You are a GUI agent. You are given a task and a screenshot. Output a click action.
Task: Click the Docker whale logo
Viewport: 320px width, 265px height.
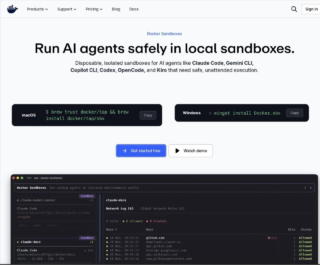pos(12,9)
